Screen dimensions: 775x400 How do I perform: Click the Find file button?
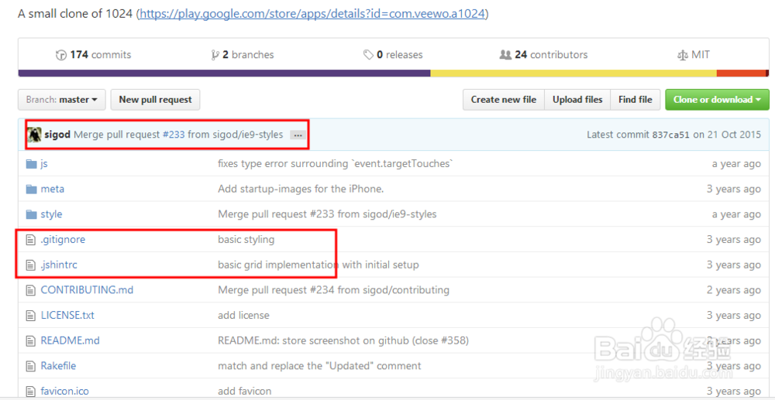(635, 100)
